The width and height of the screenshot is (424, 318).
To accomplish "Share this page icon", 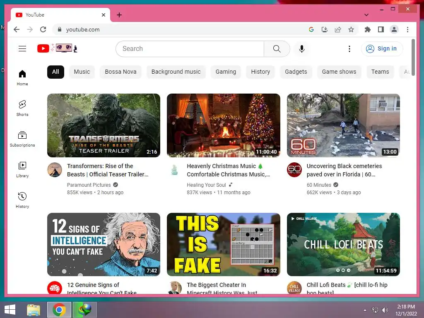I will (338, 29).
